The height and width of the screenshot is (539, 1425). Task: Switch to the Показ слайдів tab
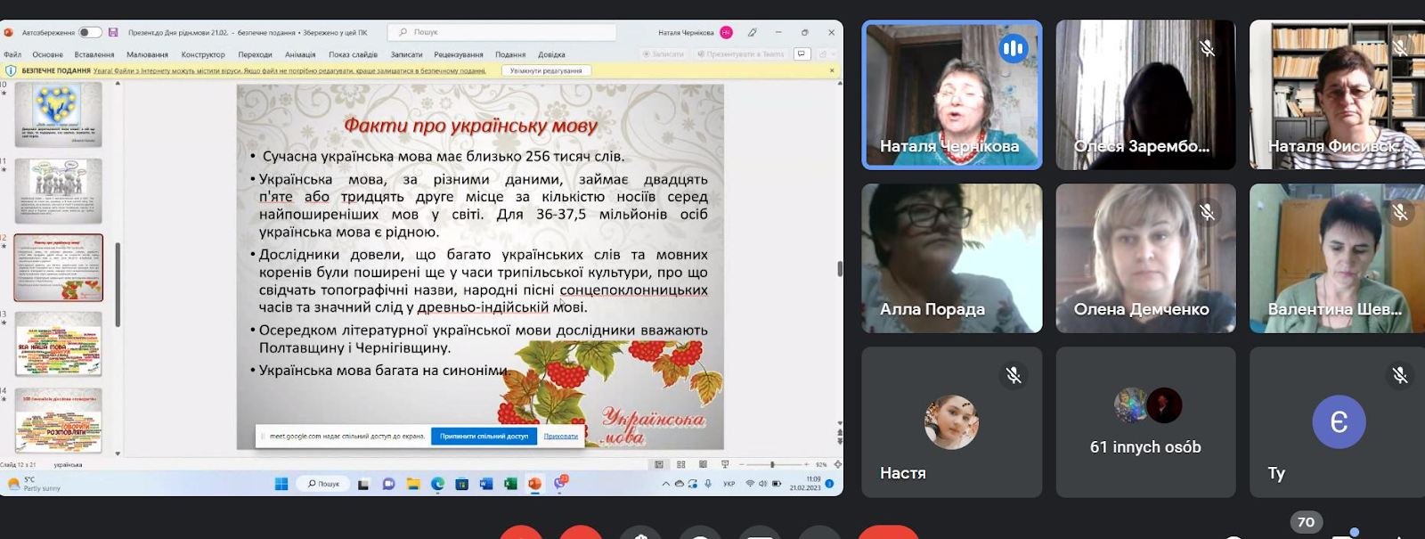point(353,54)
